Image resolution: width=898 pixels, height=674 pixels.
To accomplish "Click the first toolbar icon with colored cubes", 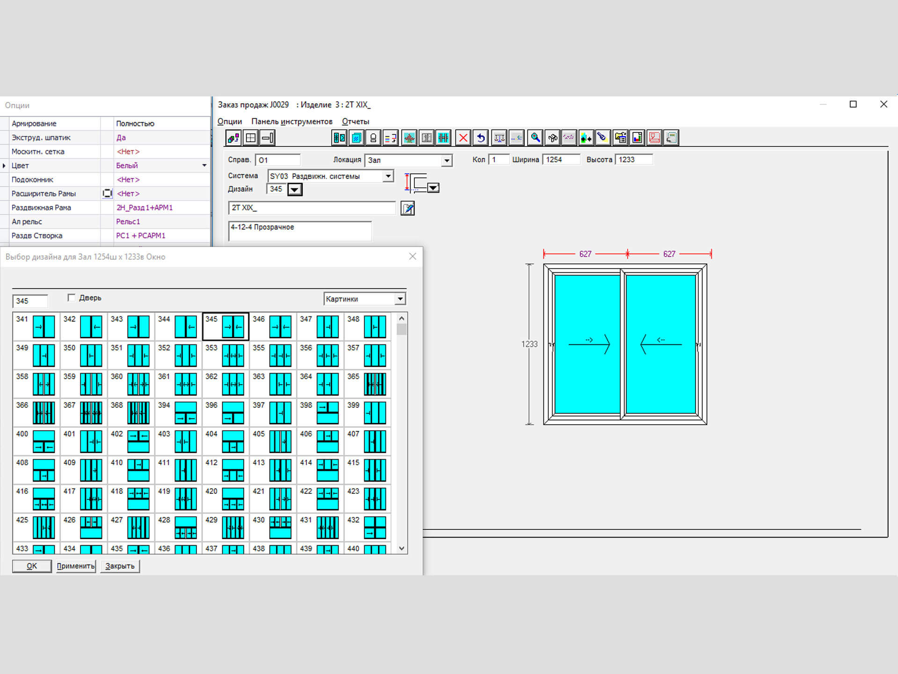I will [233, 138].
